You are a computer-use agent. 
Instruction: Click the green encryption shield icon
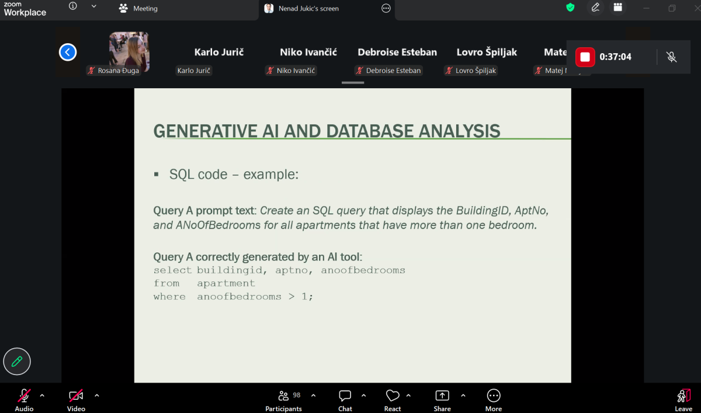(571, 8)
